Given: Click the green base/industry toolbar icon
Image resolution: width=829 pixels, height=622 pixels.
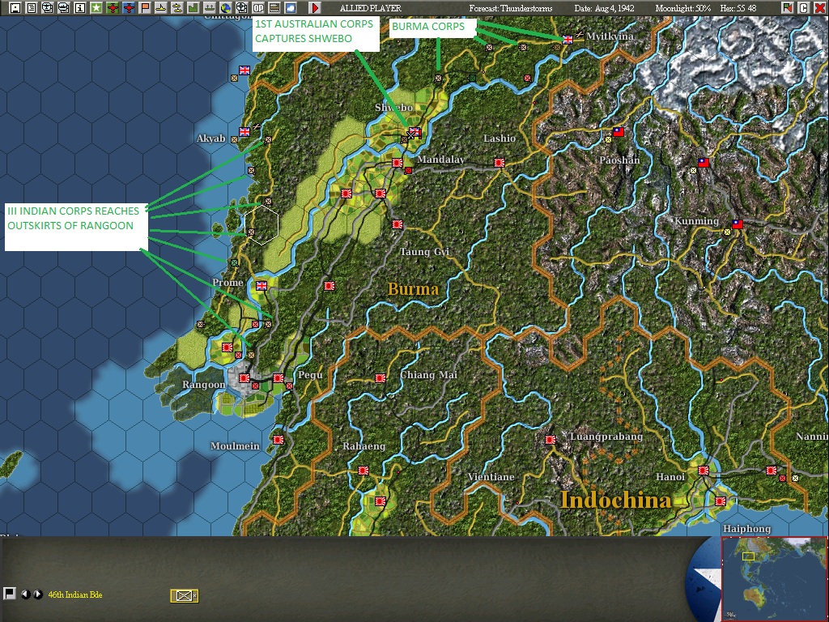Looking at the screenshot, I should pos(193,7).
